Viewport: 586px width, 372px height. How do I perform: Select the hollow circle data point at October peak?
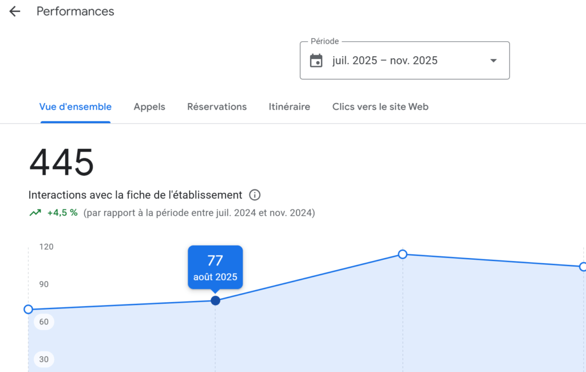(403, 254)
